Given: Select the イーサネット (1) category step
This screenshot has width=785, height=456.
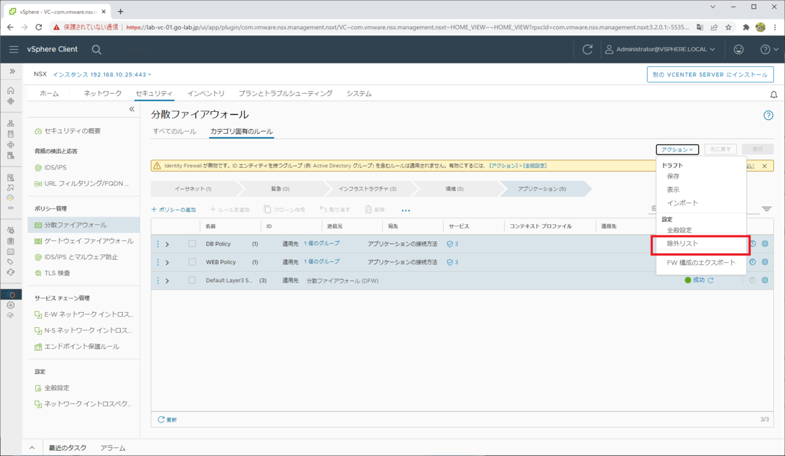Looking at the screenshot, I should tap(193, 189).
